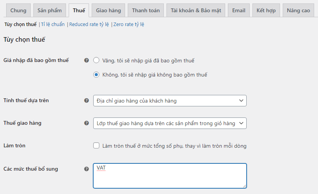
Task: Enable Làm tròn thuế checkbox
Action: click(x=96, y=146)
